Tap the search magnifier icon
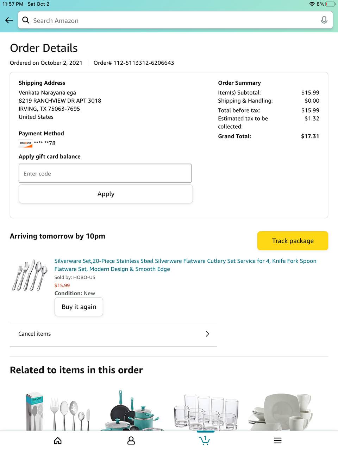Screen dimensions: 338x450 point(26,20)
